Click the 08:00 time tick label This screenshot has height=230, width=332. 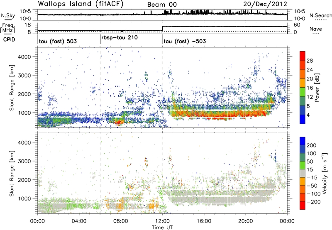point(121,221)
